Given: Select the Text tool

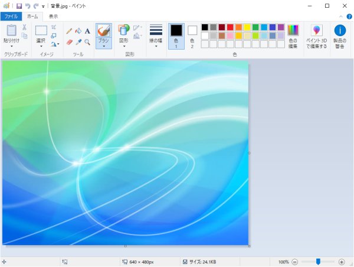Looking at the screenshot, I should 87,31.
